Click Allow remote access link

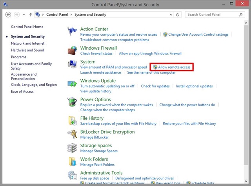pos(174,67)
